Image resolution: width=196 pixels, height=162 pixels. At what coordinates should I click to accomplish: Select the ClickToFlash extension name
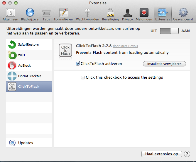29,87
